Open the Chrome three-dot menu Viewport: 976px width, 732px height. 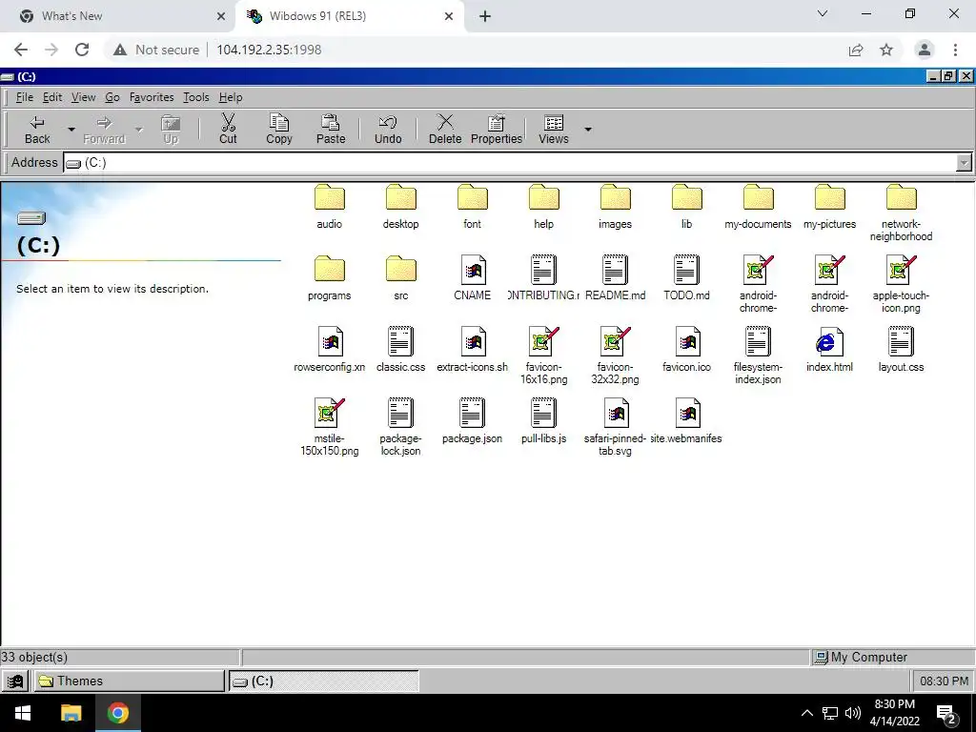click(x=955, y=50)
